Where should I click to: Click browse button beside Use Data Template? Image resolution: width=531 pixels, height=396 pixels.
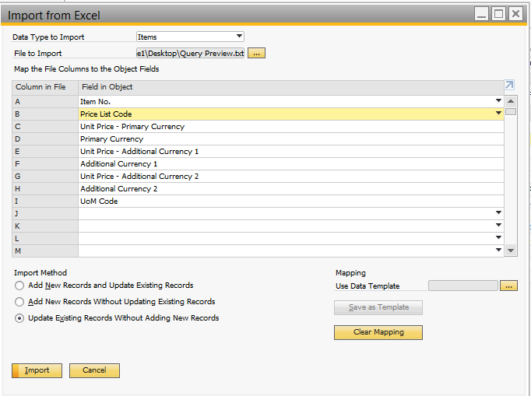coord(508,286)
